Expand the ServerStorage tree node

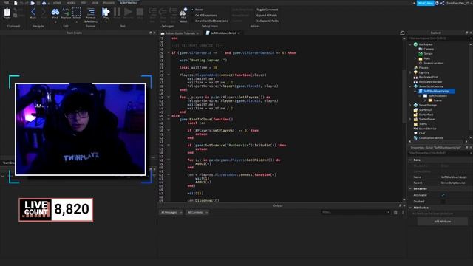coord(410,105)
